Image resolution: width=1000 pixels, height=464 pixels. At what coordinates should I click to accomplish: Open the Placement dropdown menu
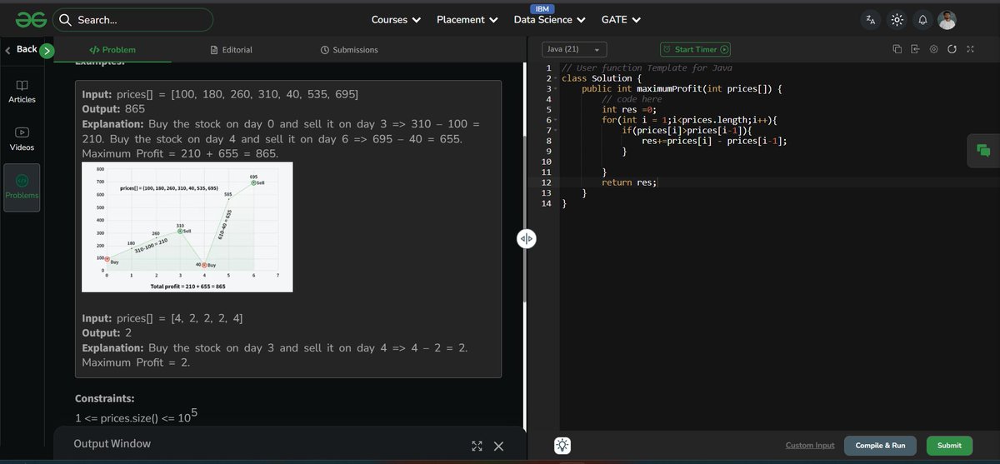(x=467, y=19)
